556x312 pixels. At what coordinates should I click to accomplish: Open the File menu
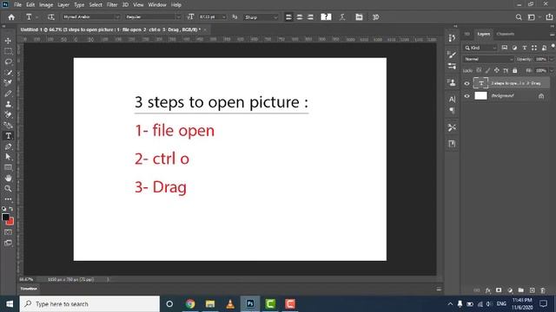point(17,5)
